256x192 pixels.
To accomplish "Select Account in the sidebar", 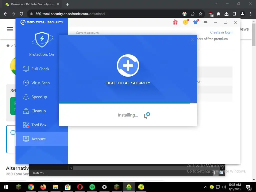I will click(x=42, y=139).
